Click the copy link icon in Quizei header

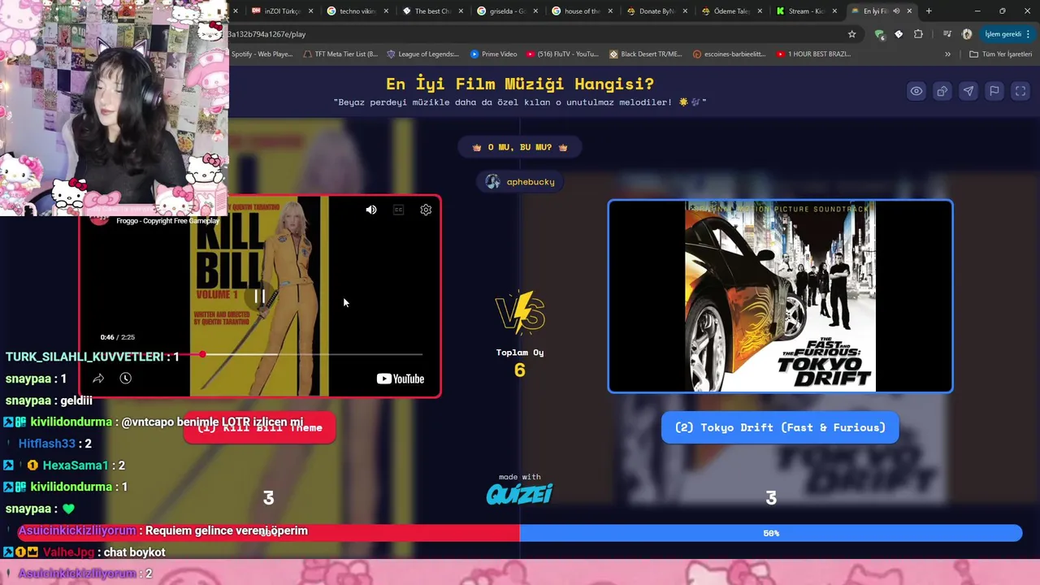click(942, 91)
